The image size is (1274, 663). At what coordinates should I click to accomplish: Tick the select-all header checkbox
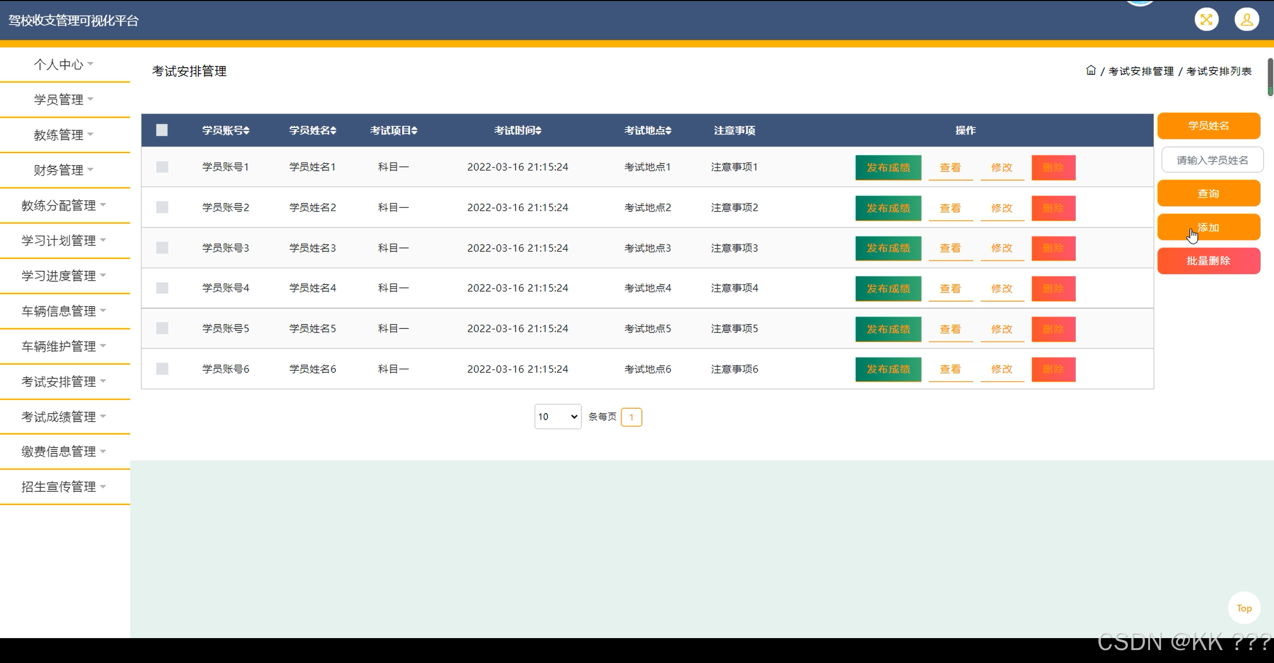pyautogui.click(x=162, y=130)
